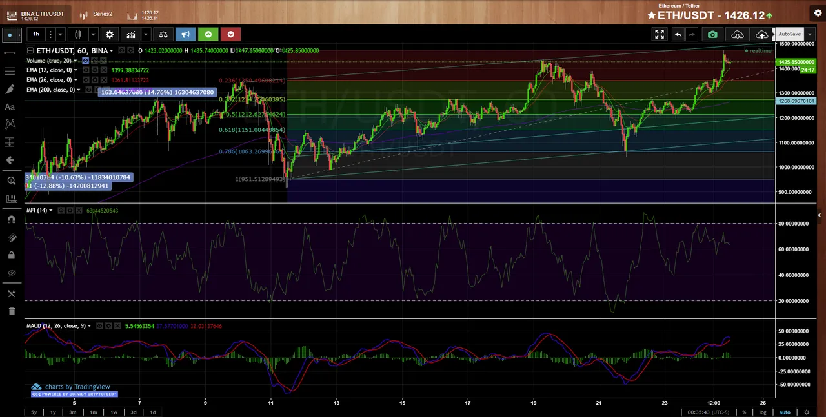Open AutoSave options dropdown arrow
826x417 pixels.
point(810,34)
